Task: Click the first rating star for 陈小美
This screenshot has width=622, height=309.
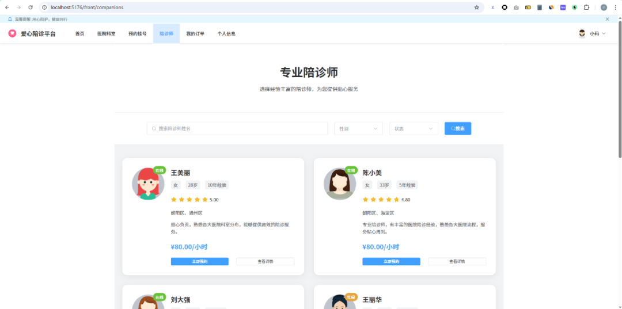Action: tap(365, 200)
